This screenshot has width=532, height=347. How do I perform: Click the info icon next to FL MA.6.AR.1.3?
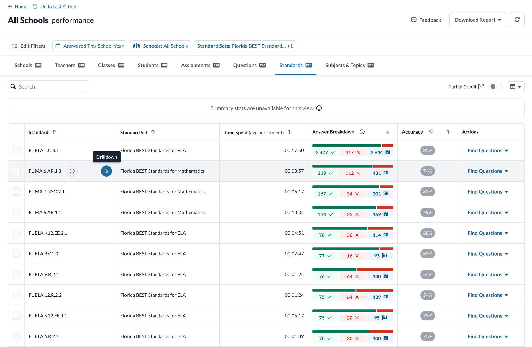[x=72, y=171]
